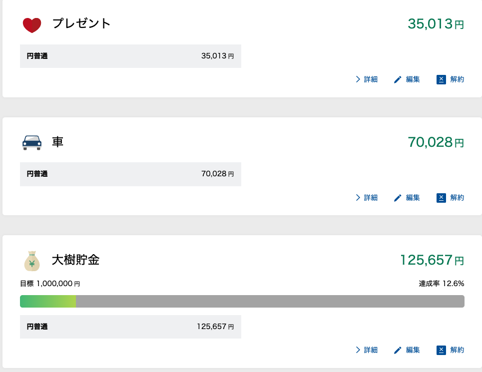
Task: Expand 詳細 chevron for プレゼント
Action: [358, 79]
